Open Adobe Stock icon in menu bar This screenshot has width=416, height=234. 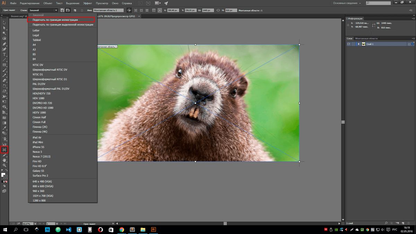tap(148, 3)
